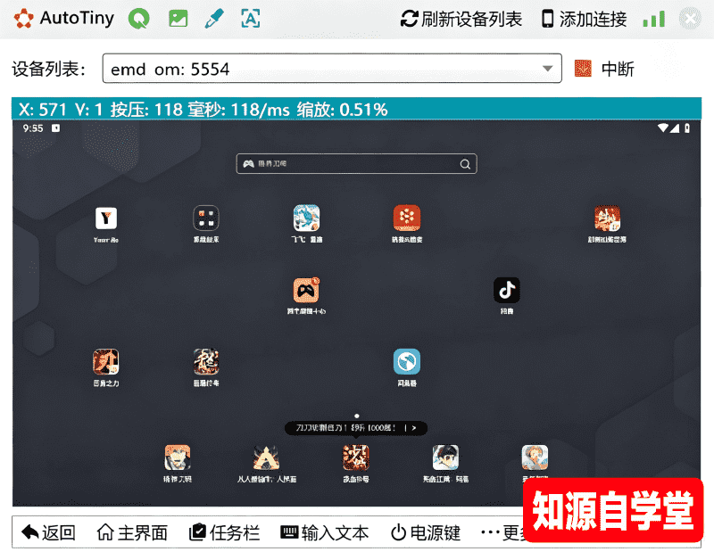Screen dimensions: 714x552
Task: Open the white Y app icon
Action: (106, 218)
